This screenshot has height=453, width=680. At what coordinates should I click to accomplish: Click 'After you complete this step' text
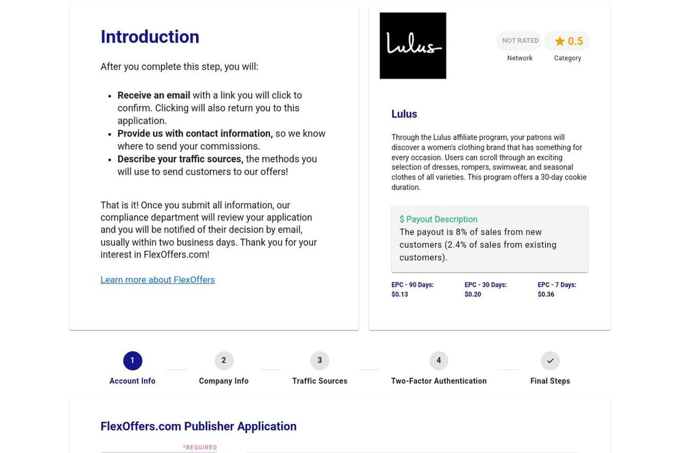179,67
